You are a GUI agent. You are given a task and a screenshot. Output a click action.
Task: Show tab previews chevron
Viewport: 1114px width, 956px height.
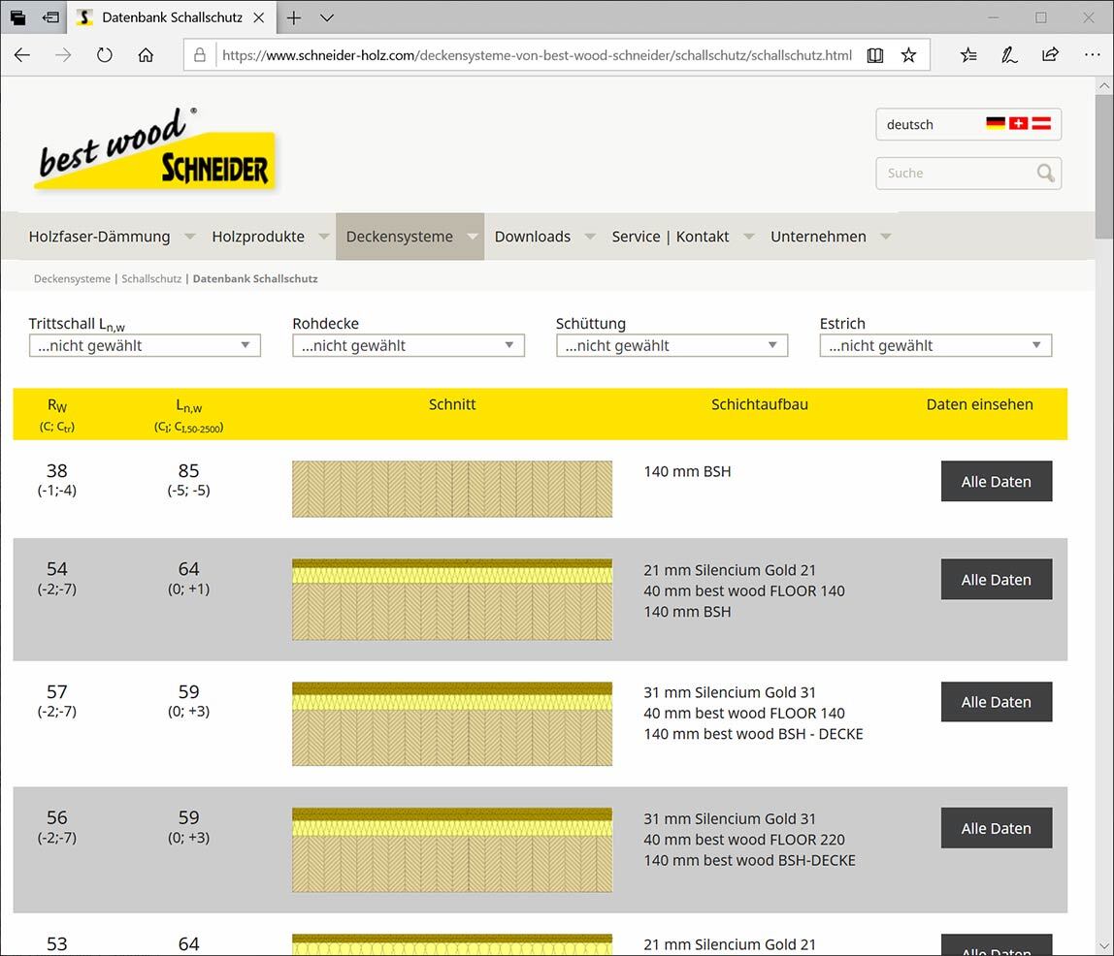(x=327, y=17)
